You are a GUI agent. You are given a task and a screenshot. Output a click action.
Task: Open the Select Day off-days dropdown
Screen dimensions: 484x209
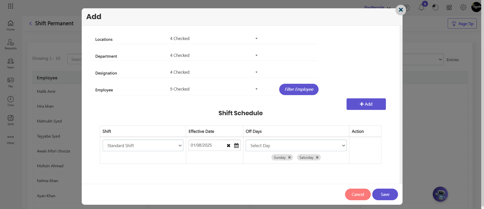coord(296,145)
